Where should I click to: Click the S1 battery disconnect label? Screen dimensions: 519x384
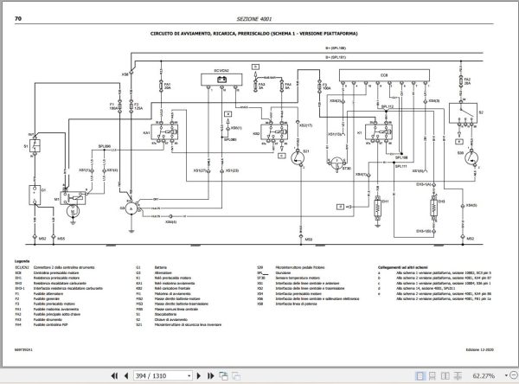pyautogui.click(x=26, y=145)
